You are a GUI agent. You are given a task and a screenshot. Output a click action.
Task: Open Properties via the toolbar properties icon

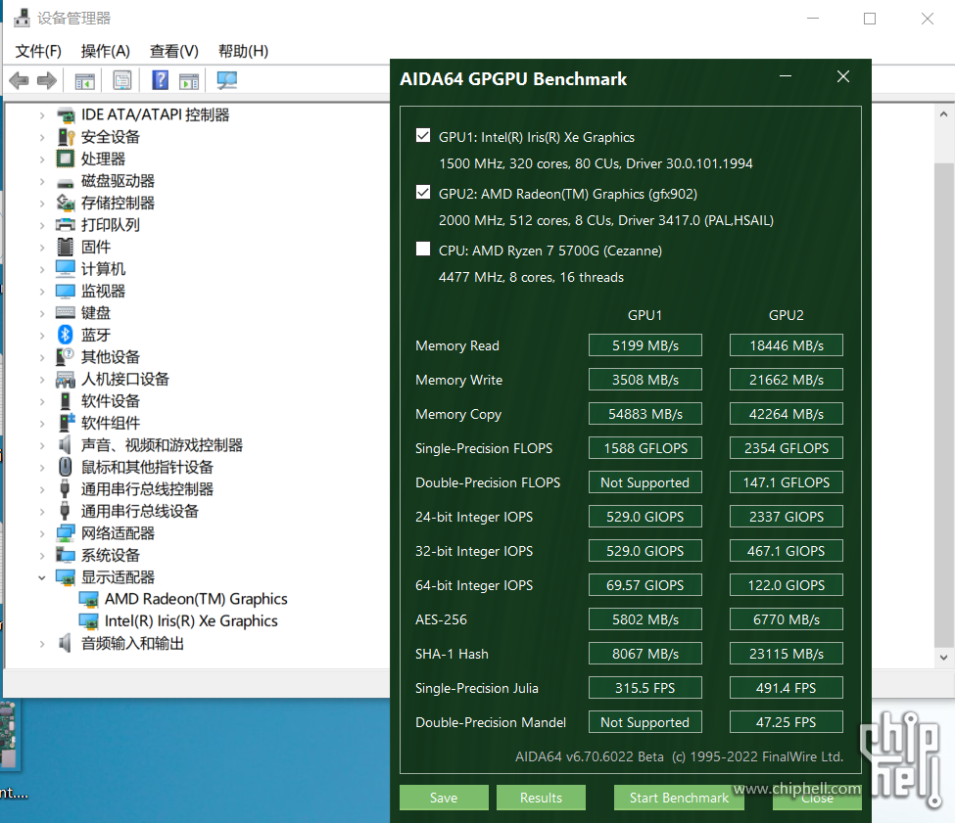pos(122,80)
